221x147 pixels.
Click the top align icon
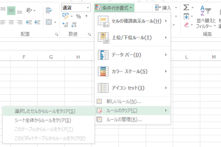coord(3,9)
